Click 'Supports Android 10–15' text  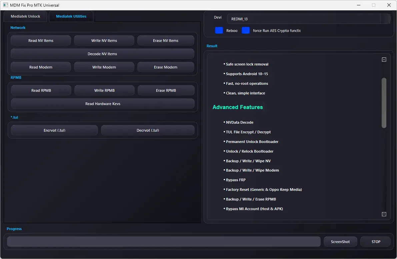(247, 74)
